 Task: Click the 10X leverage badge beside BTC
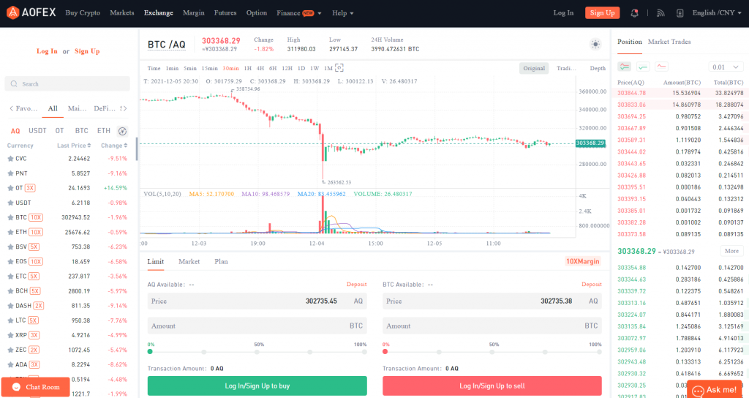tap(36, 217)
